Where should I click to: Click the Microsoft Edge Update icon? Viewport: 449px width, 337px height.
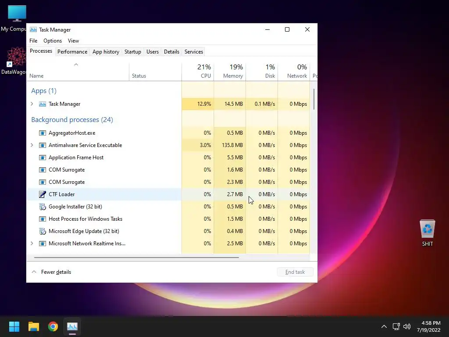(43, 231)
